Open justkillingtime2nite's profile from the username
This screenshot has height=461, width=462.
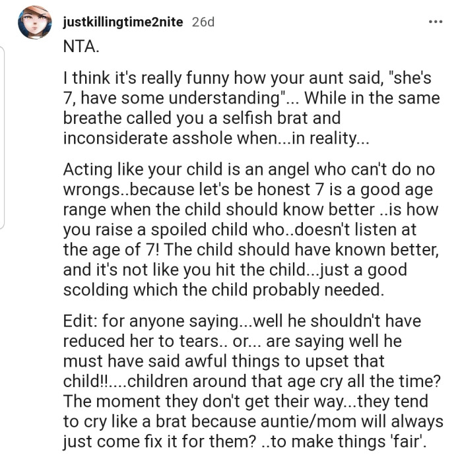tap(122, 22)
